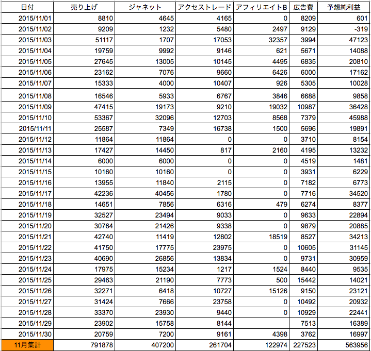
Task: Select ジャネット value 40456
Action: pyautogui.click(x=146, y=194)
